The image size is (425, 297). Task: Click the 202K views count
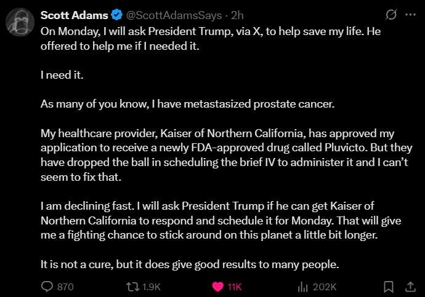[324, 287]
